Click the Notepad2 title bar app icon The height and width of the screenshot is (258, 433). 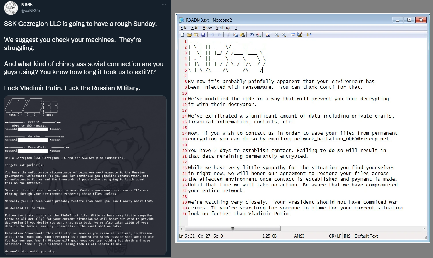click(181, 20)
